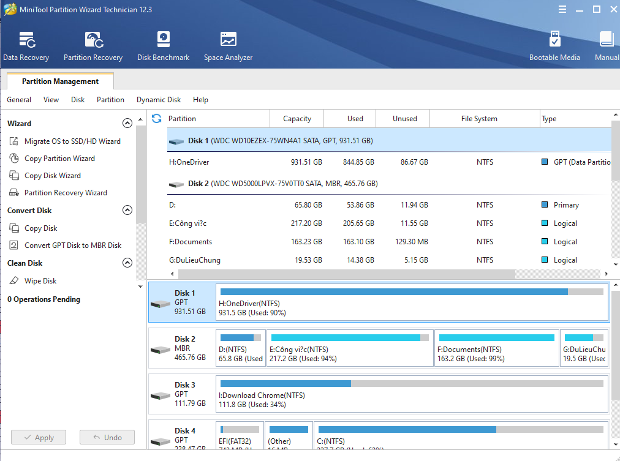
Task: Open the Data Recovery tool
Action: [26, 47]
